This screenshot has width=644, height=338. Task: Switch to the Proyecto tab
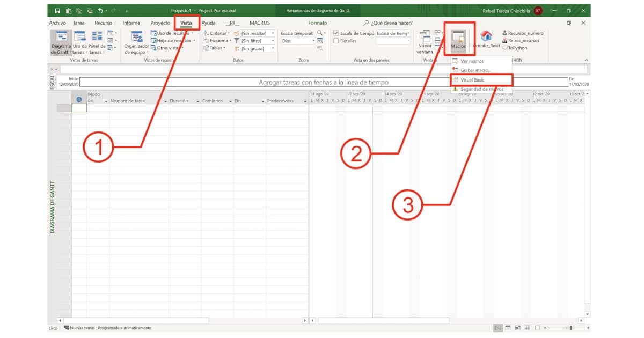[x=160, y=23]
